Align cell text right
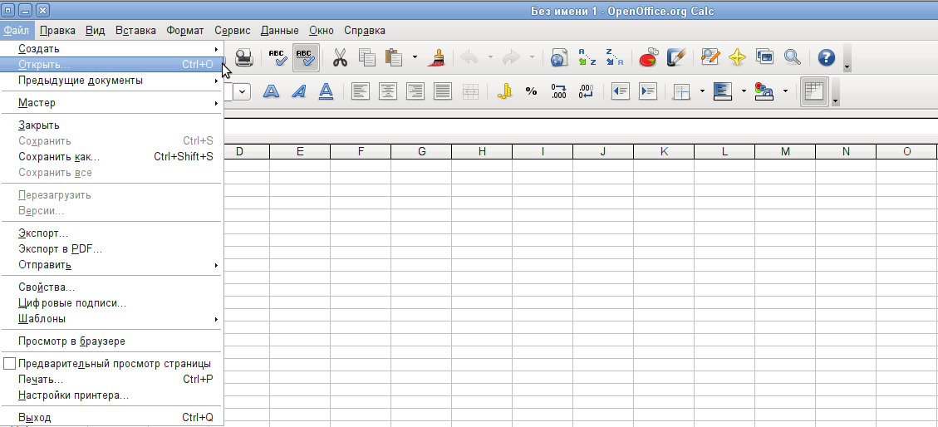This screenshot has height=427, width=938. click(x=415, y=91)
